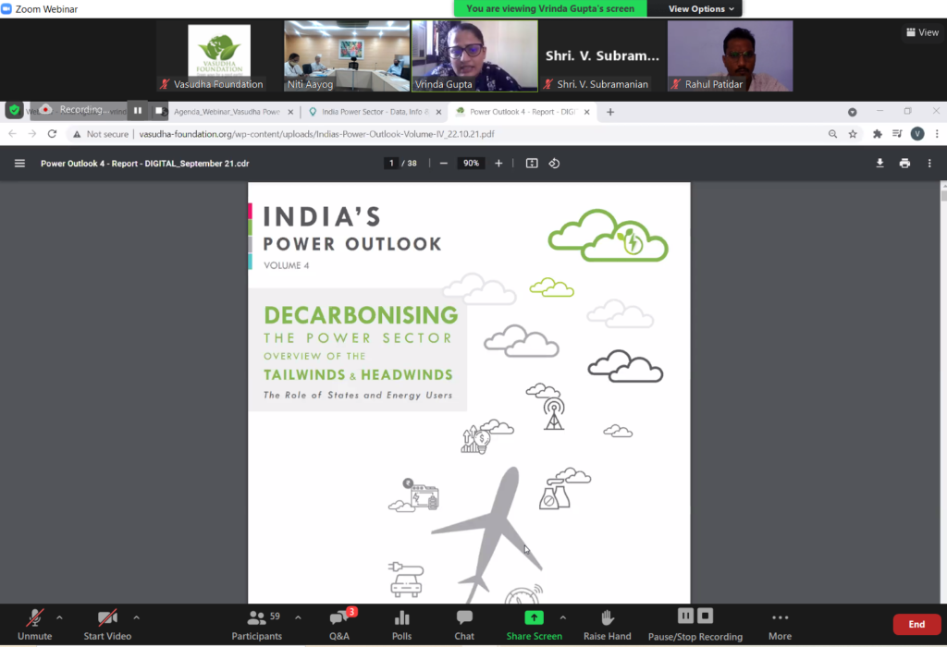The image size is (947, 647).
Task: Select Shri. V. Subramanian participant tile
Action: pos(602,56)
